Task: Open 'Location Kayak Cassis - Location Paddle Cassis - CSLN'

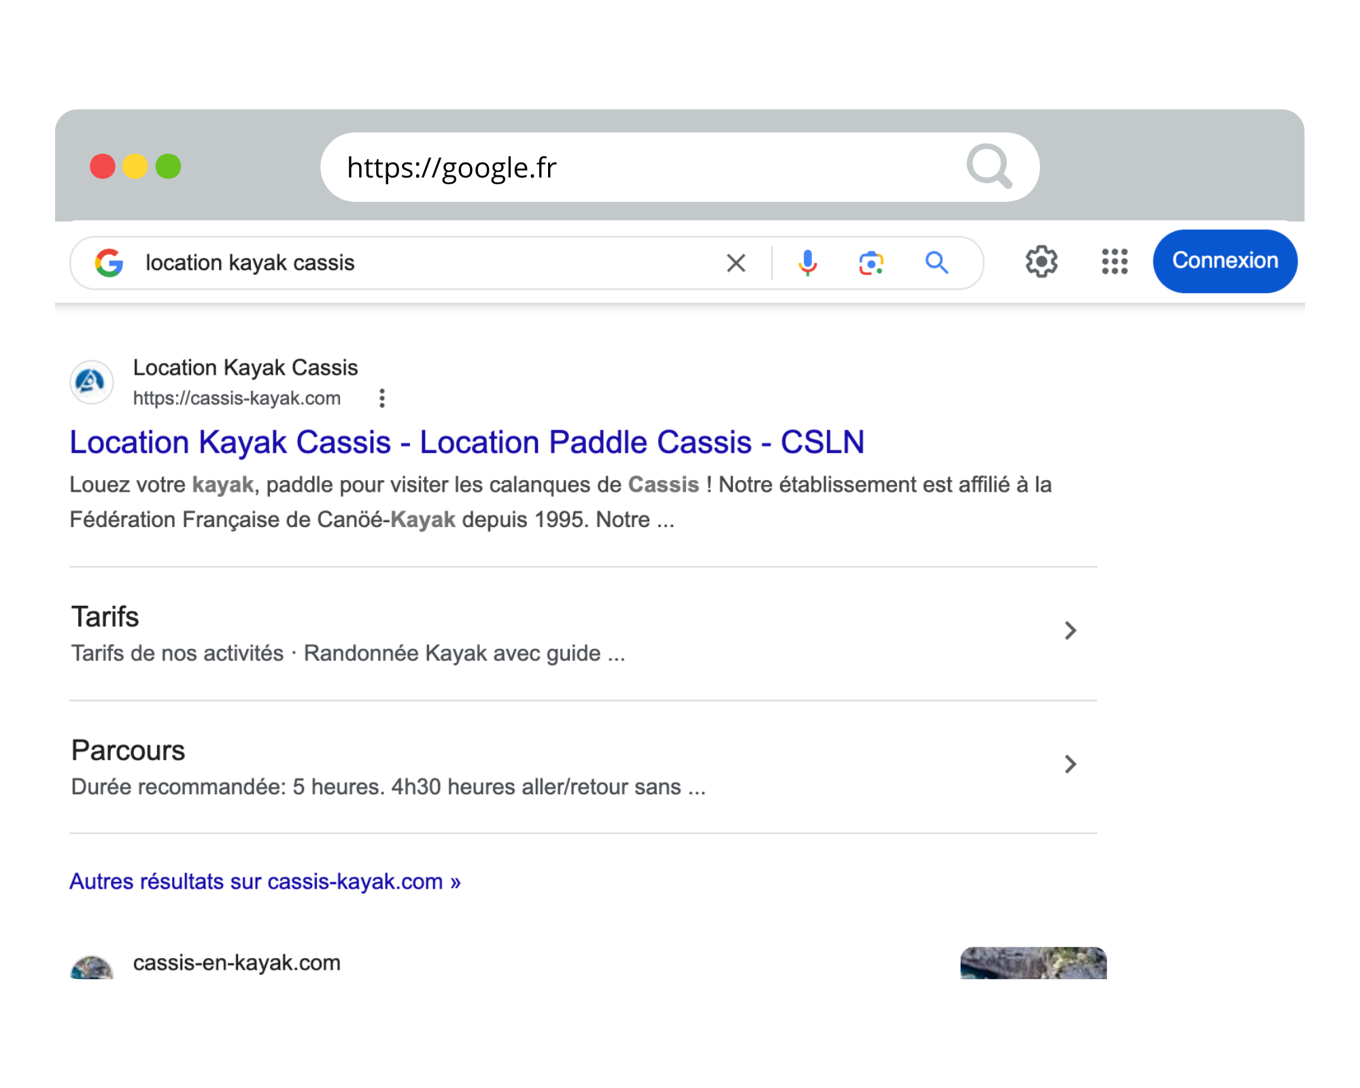Action: point(467,442)
